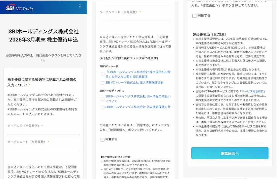The width and height of the screenshot is (277, 179).
Task: Open the サービス総合約款 link
Action: point(253,91)
